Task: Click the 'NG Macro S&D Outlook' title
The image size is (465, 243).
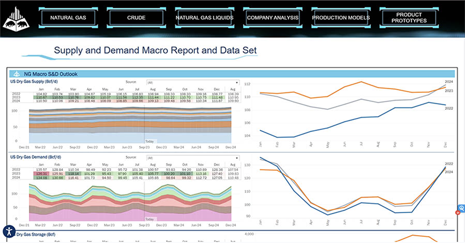Action: [51, 74]
